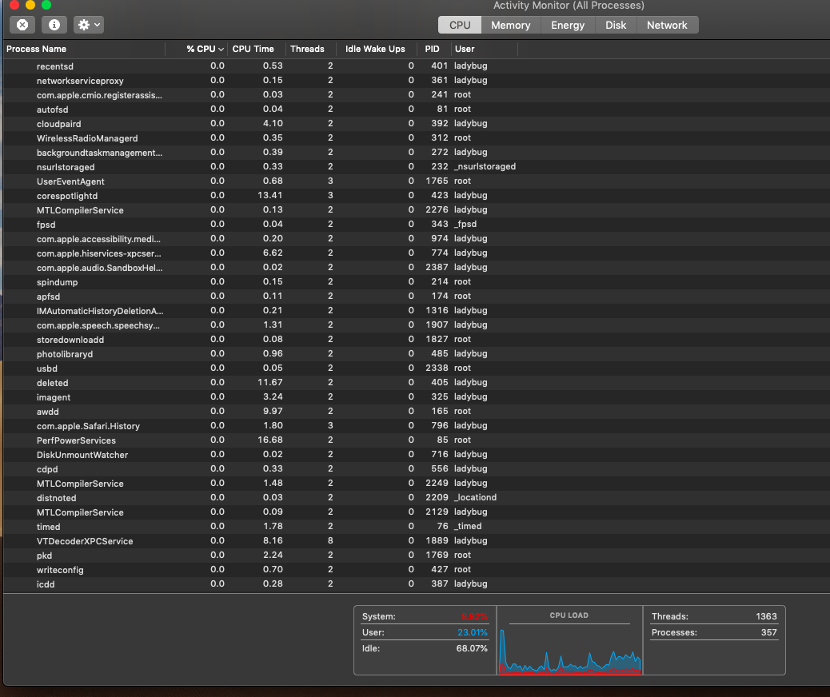
Task: Select the usbd process row
Action: pyautogui.click(x=417, y=368)
